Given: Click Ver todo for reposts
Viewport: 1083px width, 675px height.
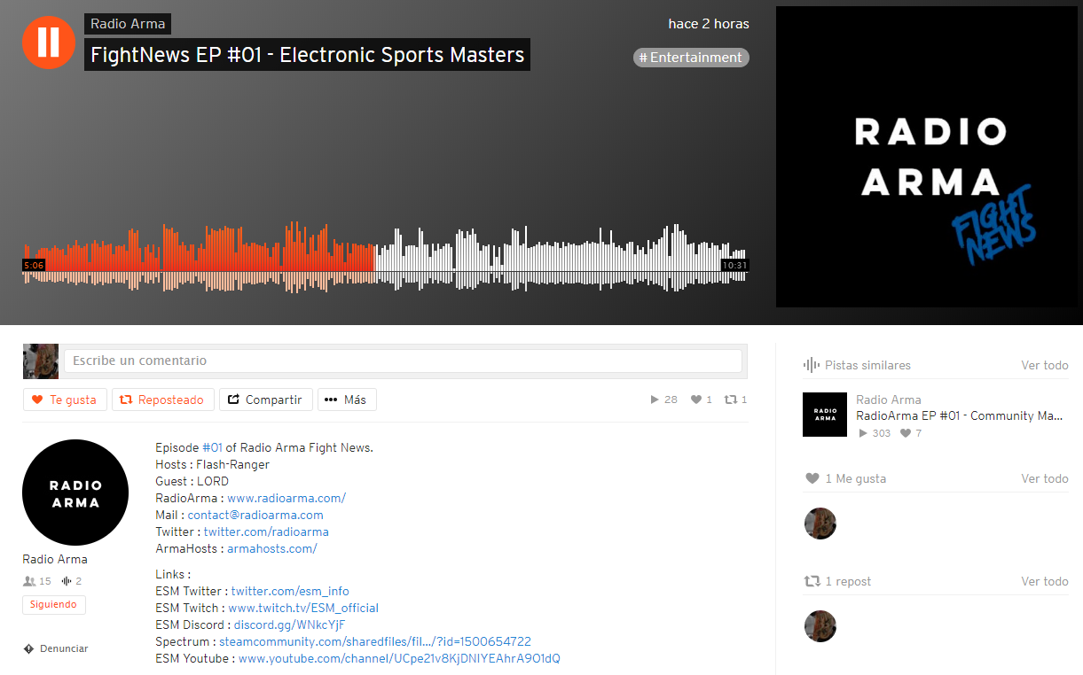Looking at the screenshot, I should pyautogui.click(x=1045, y=581).
